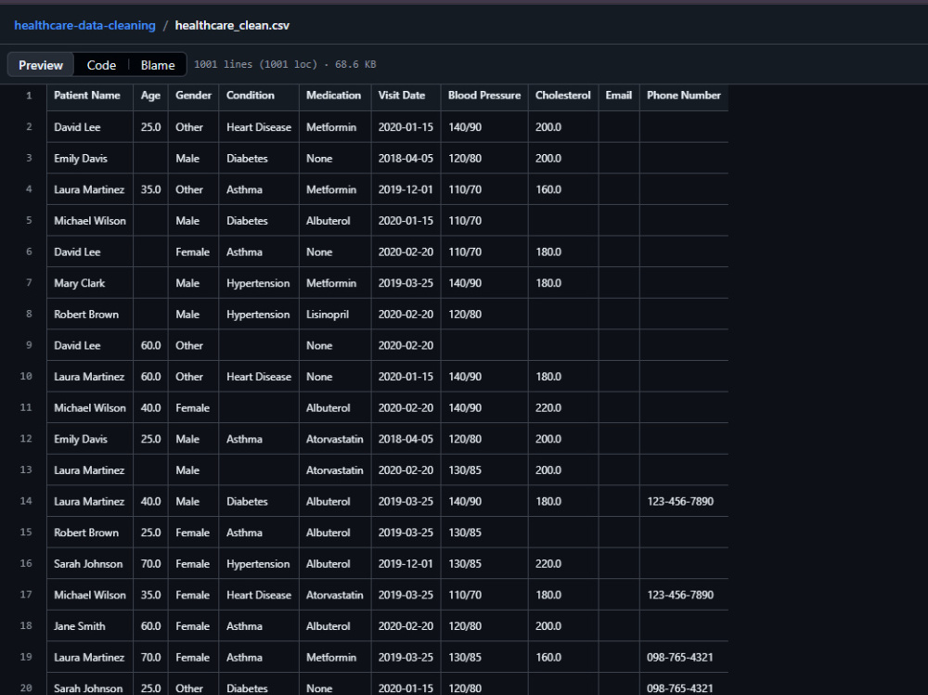Click cholesterol '220.0' in row 11
The image size is (928, 695).
pos(548,408)
